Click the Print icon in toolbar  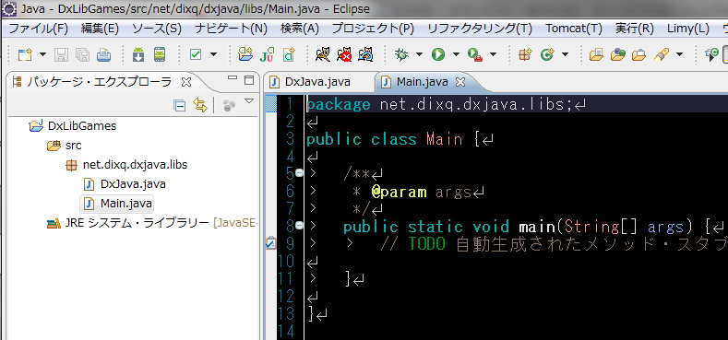(x=103, y=54)
